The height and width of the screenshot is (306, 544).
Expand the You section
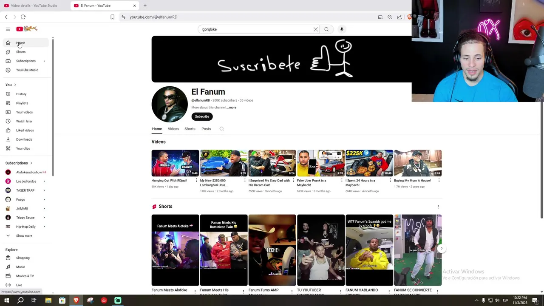[11, 85]
